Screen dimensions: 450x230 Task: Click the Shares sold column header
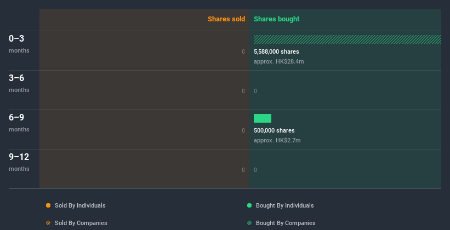(x=226, y=19)
